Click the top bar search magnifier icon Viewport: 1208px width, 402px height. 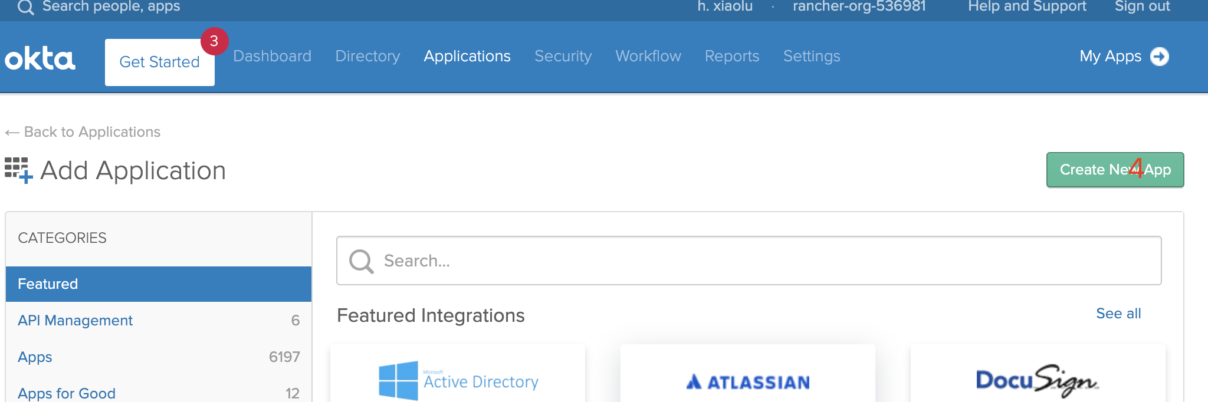tap(25, 7)
